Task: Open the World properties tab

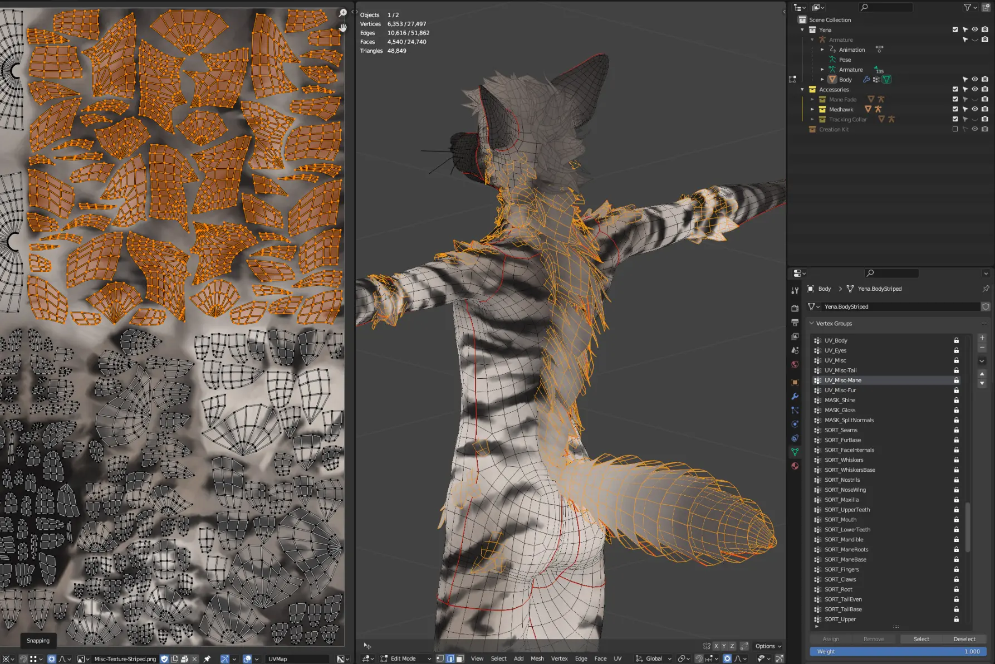Action: 795,364
